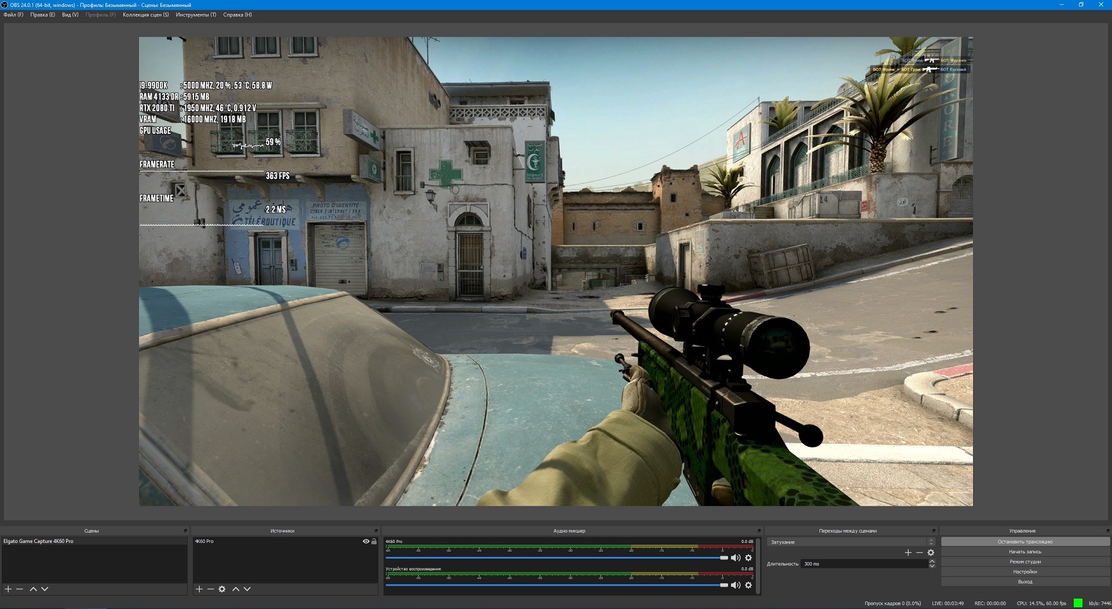
Task: Click the green stream status indicator
Action: 1078,603
